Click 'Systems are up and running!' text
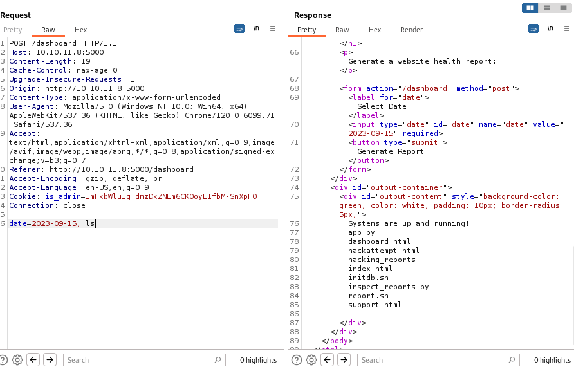Image resolution: width=574 pixels, height=369 pixels. [409, 223]
